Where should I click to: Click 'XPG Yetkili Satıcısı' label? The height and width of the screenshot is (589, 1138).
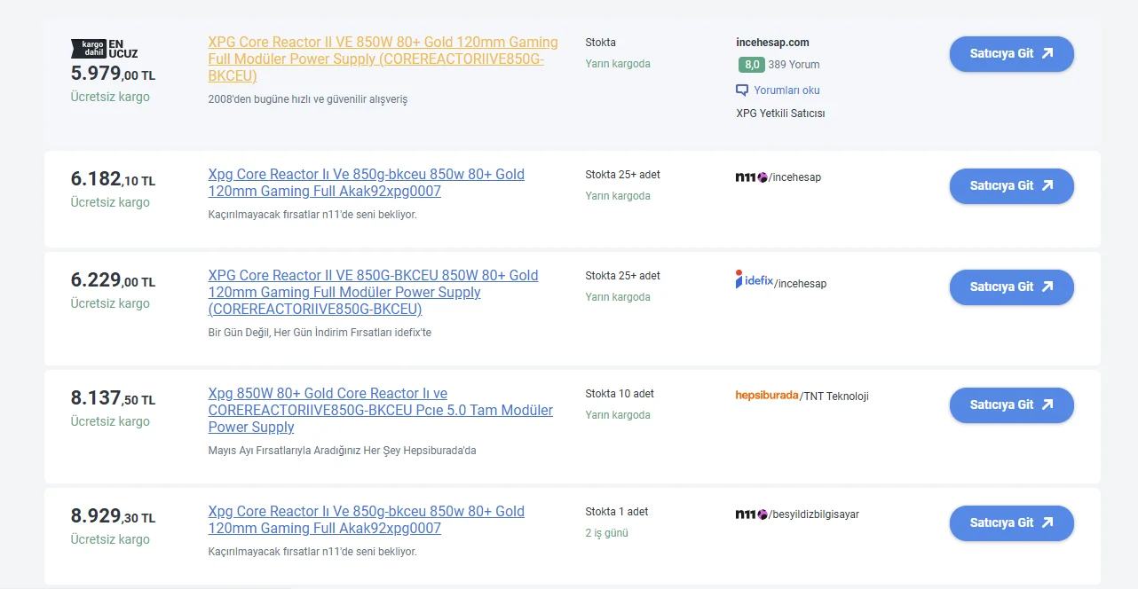click(780, 114)
